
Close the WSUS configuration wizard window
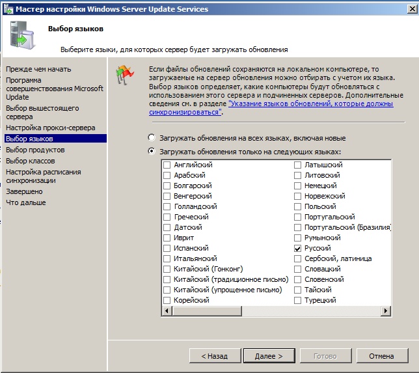412,9
